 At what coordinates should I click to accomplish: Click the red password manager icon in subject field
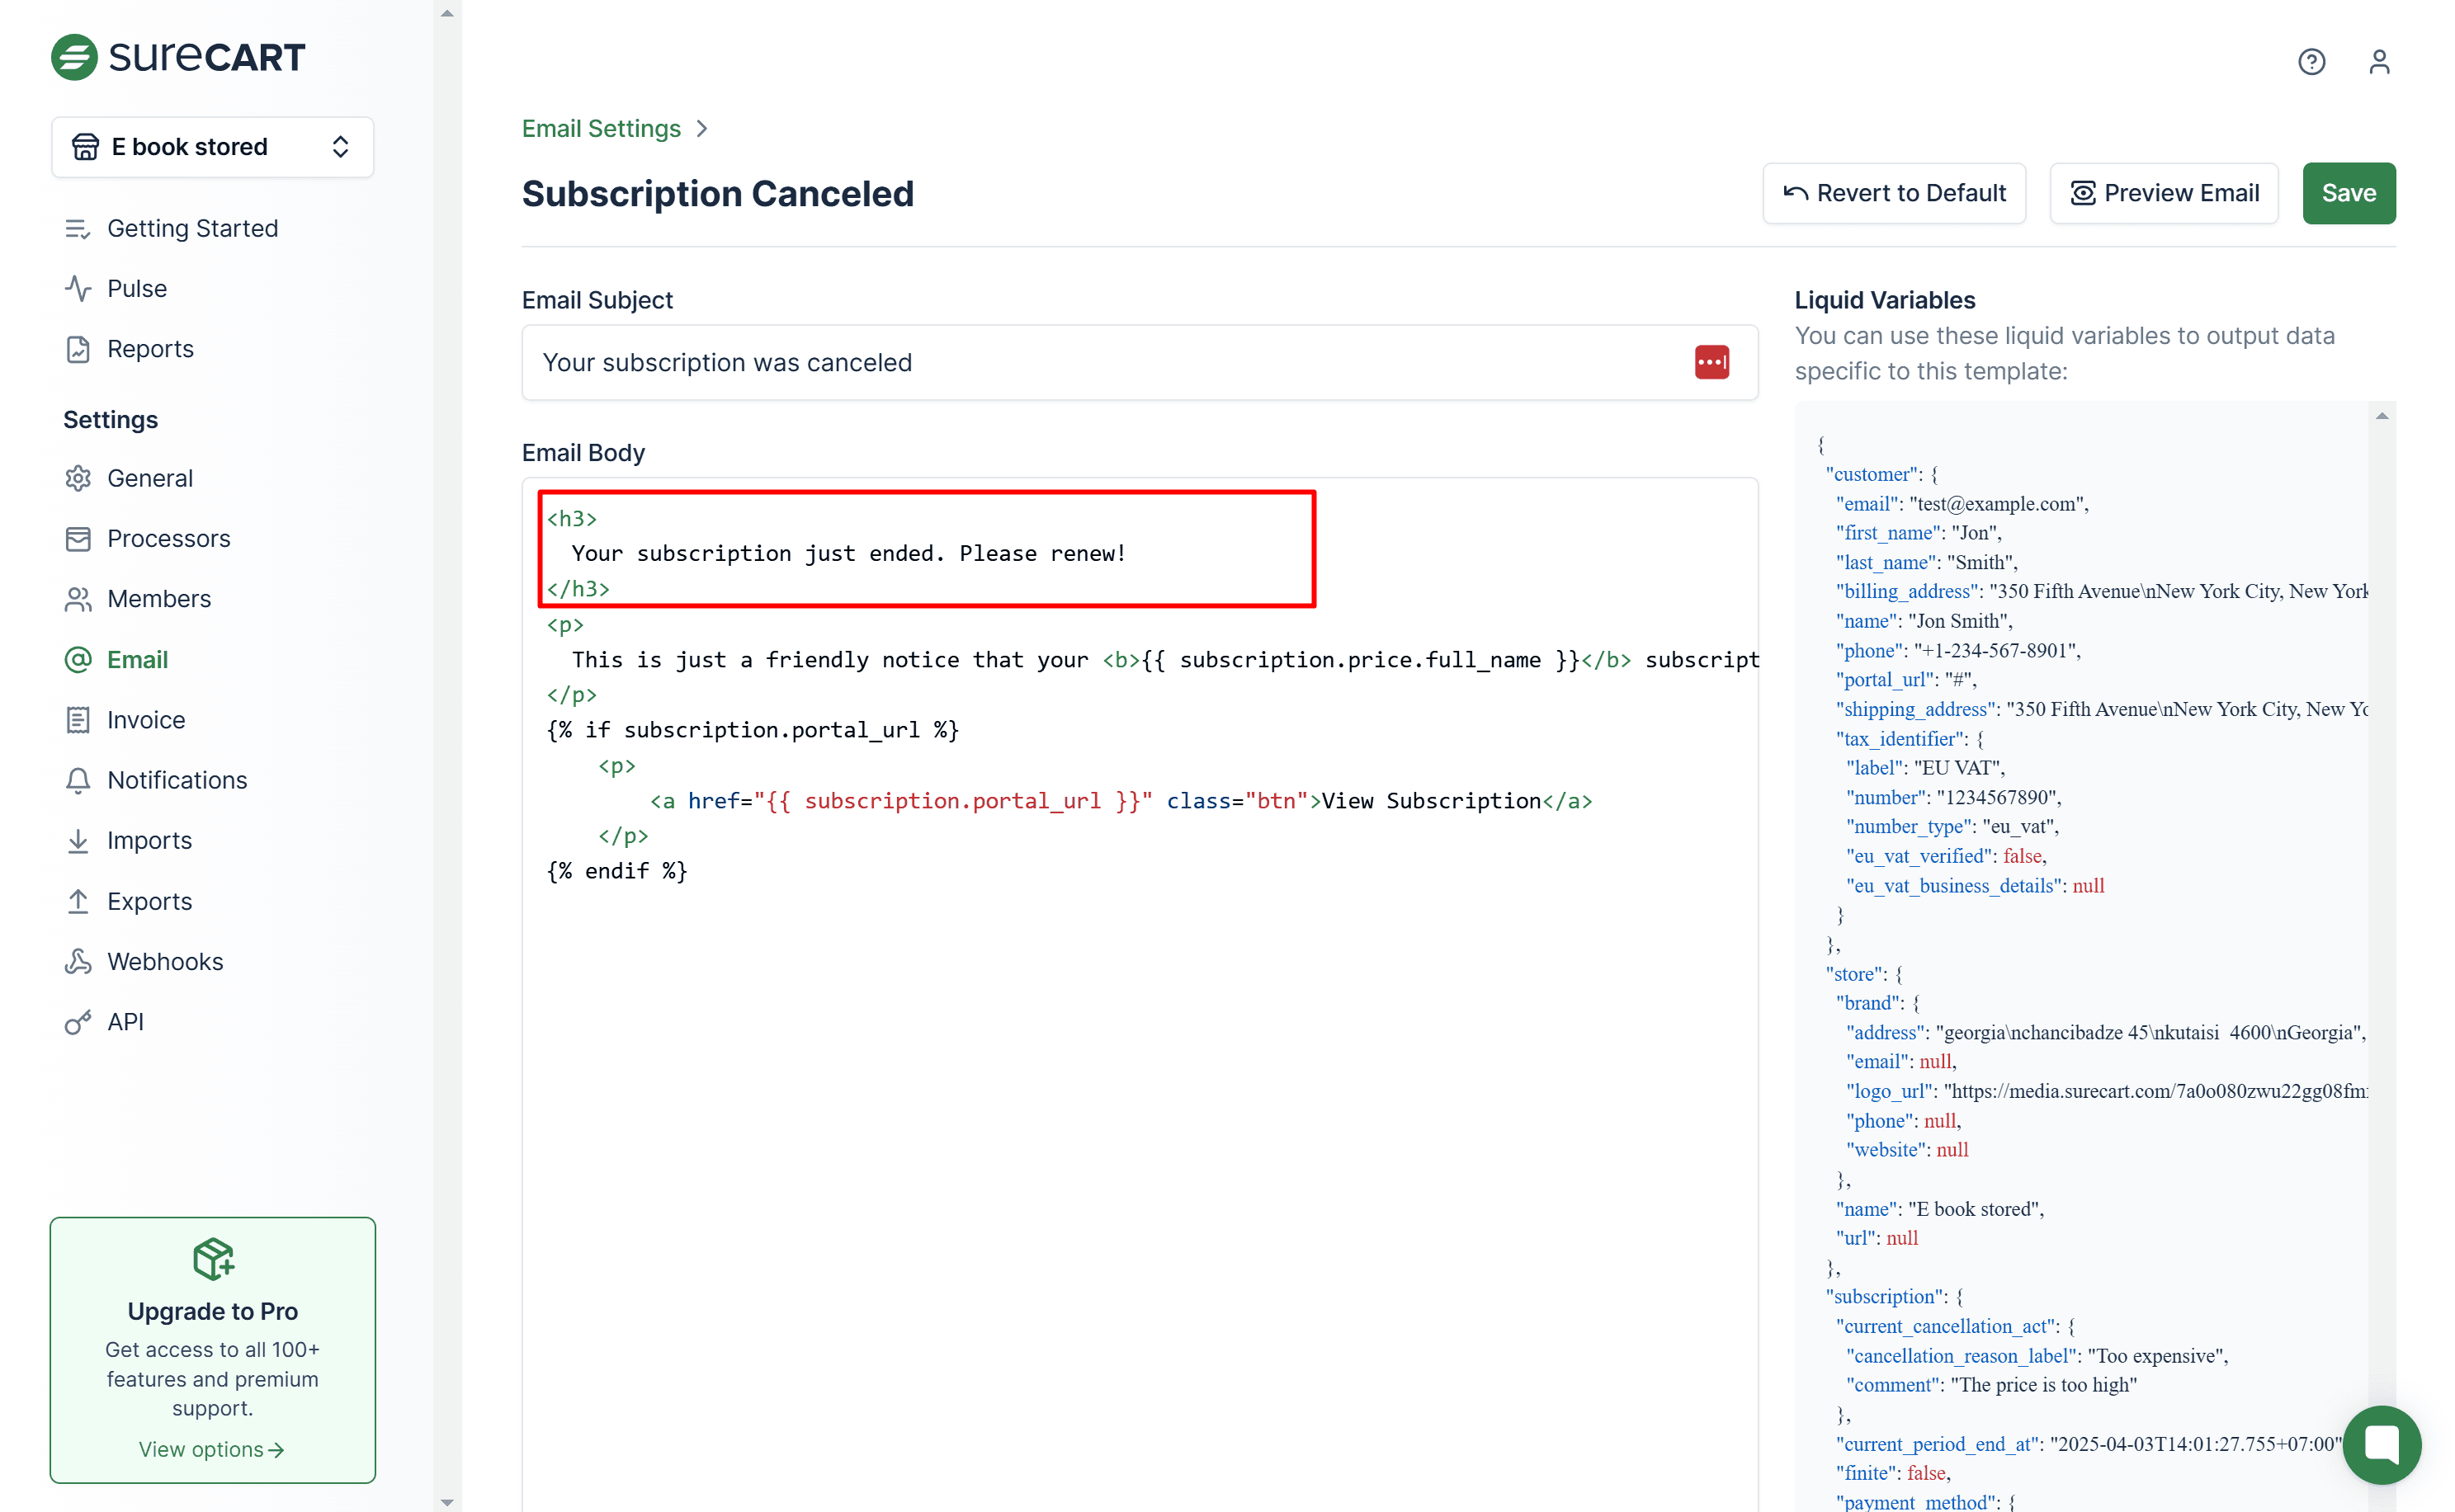click(1711, 362)
